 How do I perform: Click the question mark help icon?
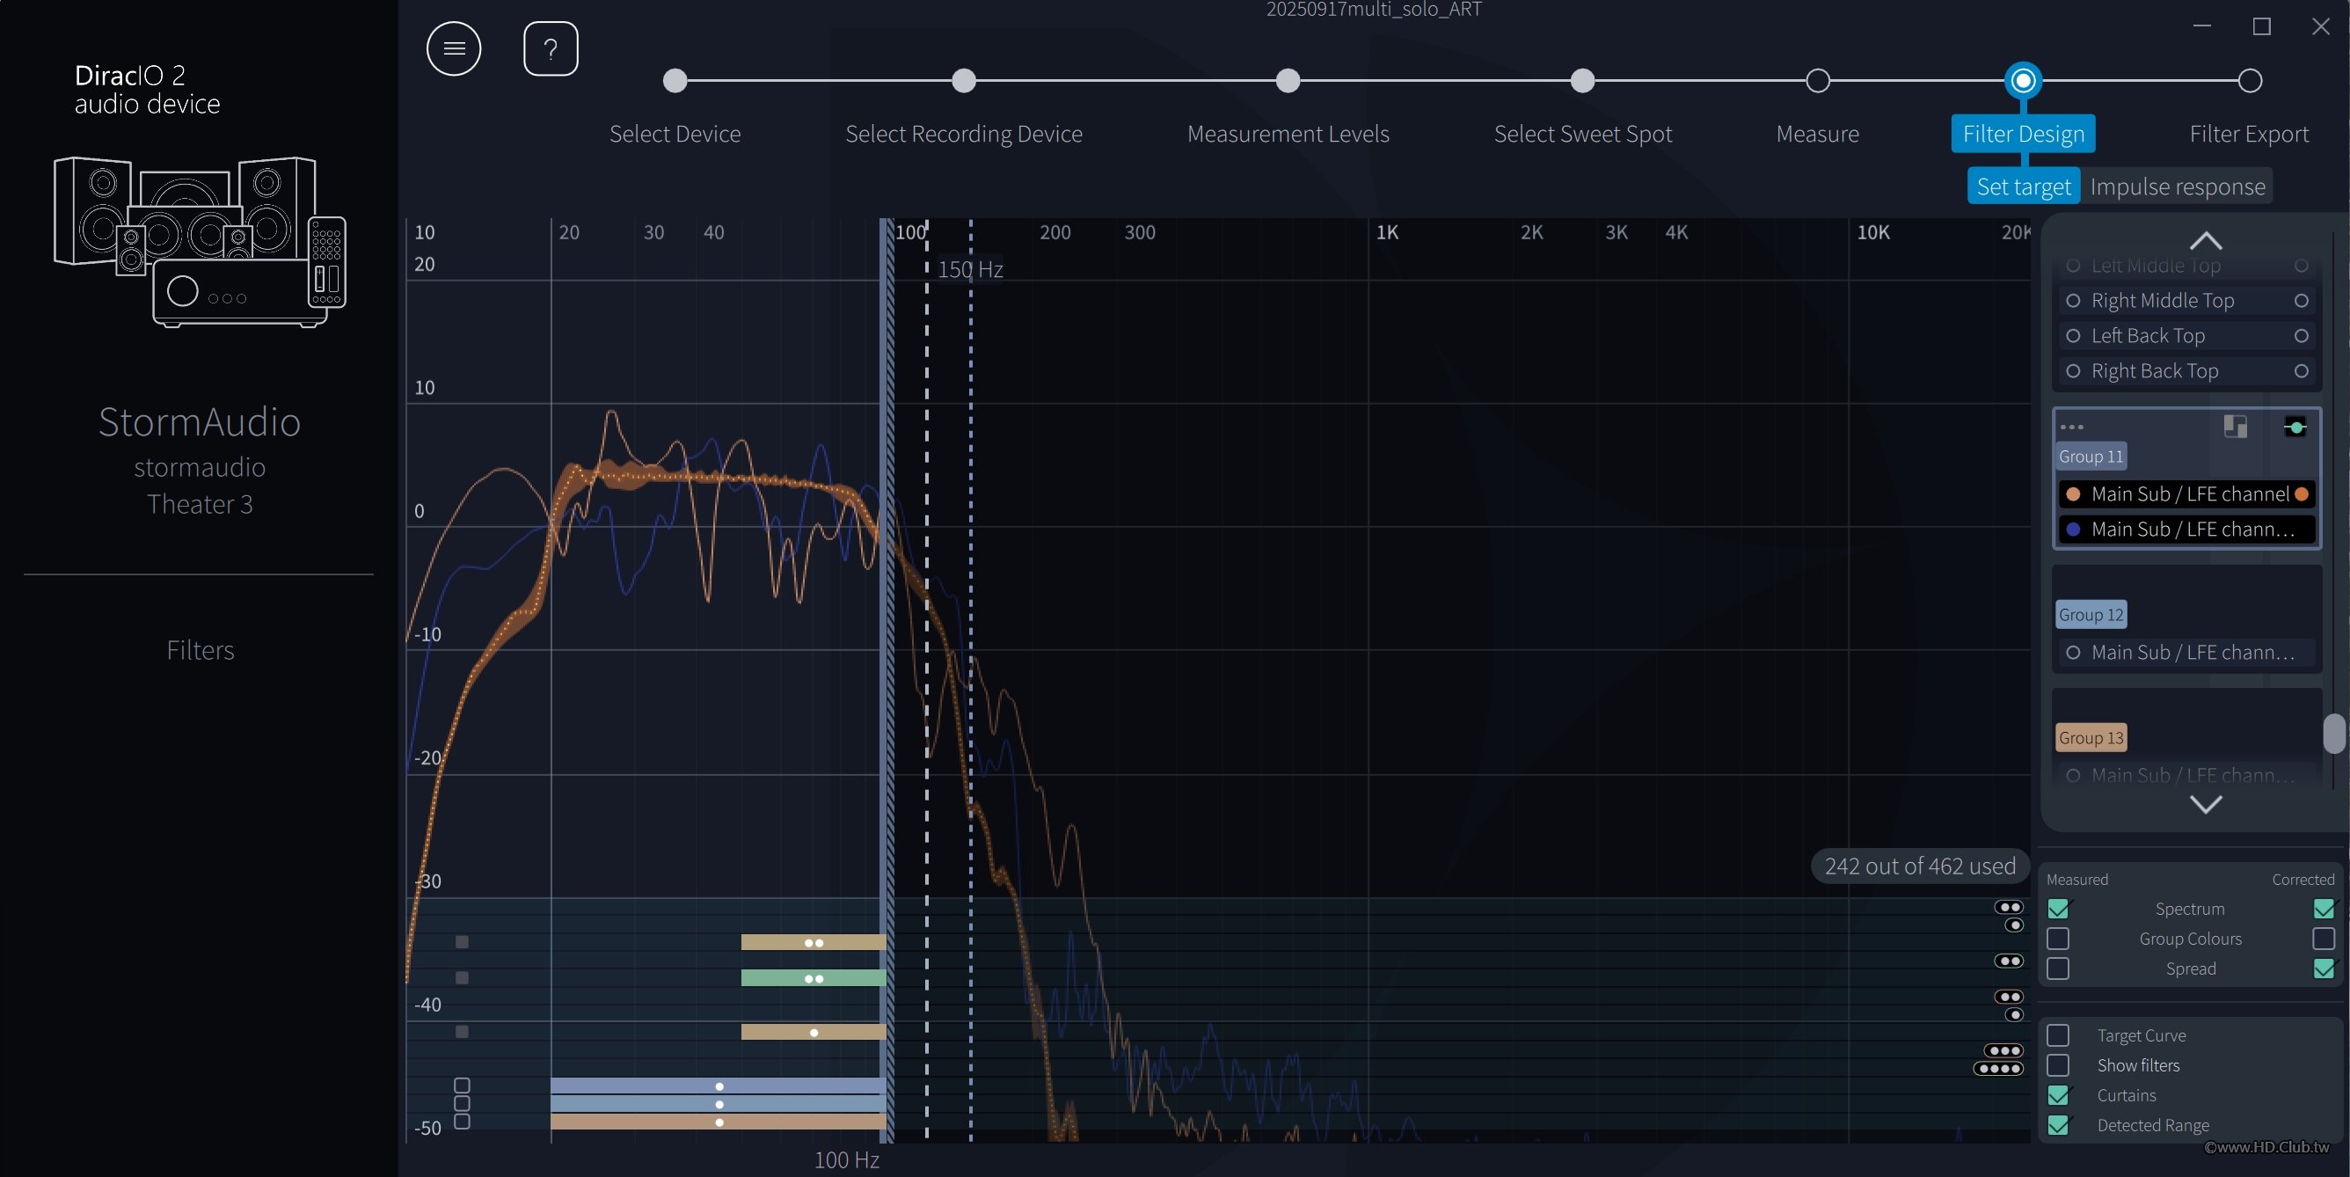point(550,48)
